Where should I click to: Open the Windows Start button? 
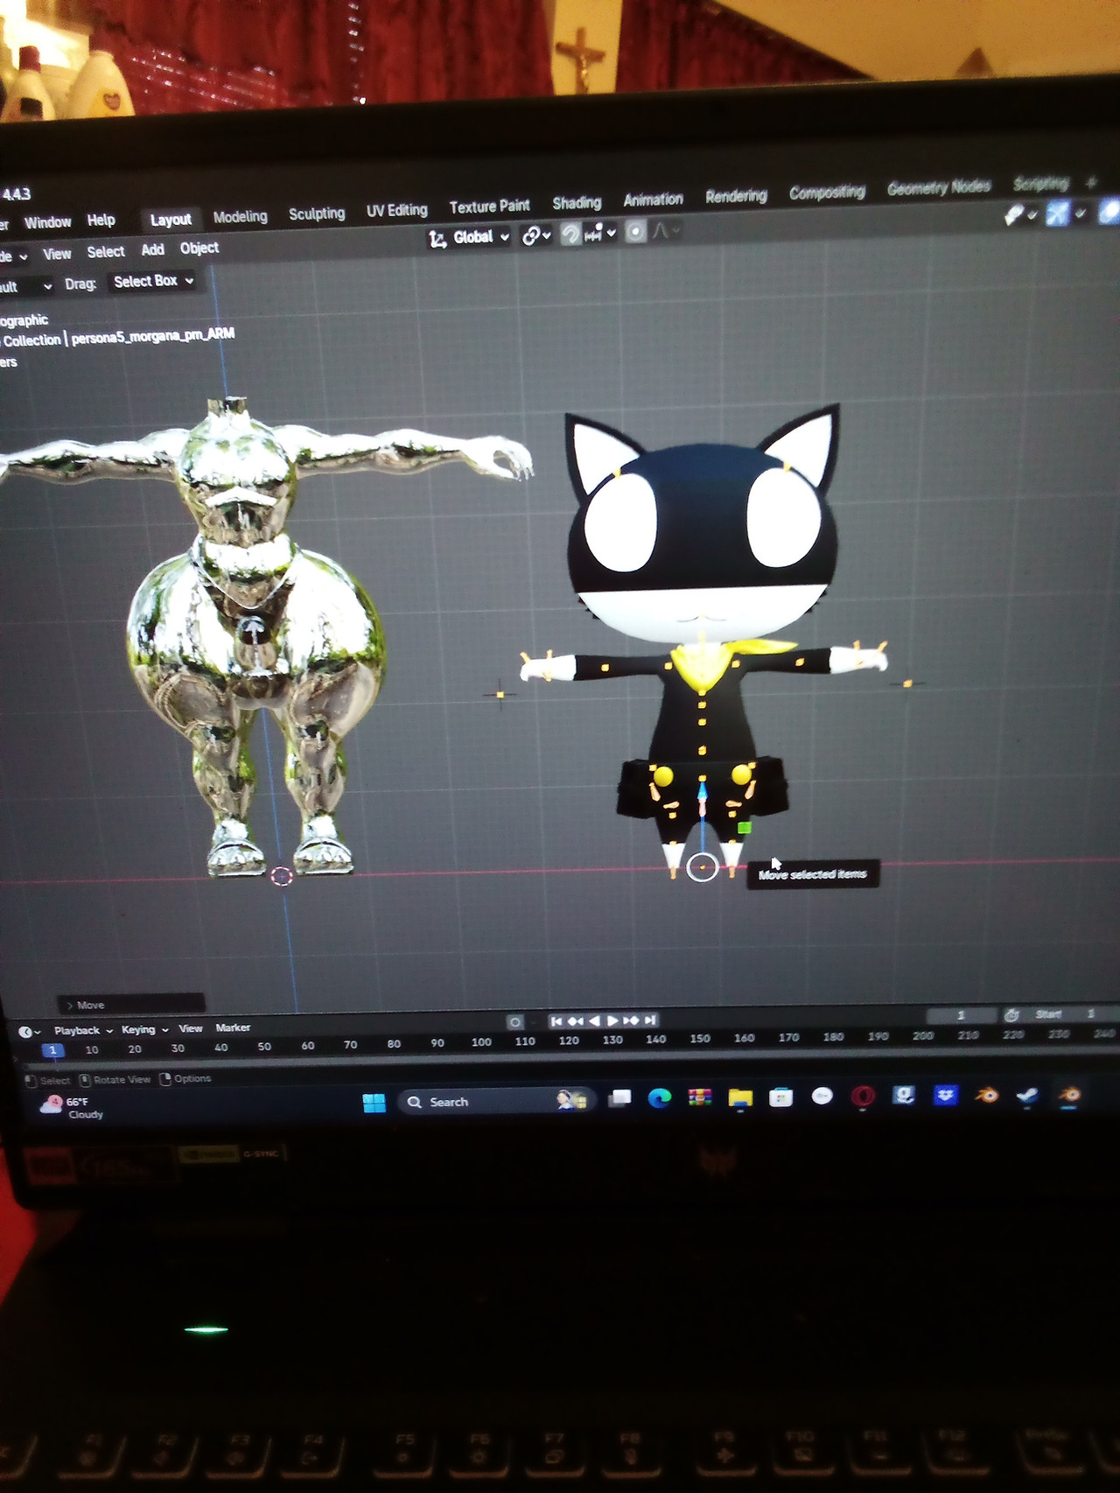(x=374, y=1103)
